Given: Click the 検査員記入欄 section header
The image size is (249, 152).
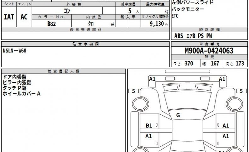Looking at the screenshot, I should point(63,71).
